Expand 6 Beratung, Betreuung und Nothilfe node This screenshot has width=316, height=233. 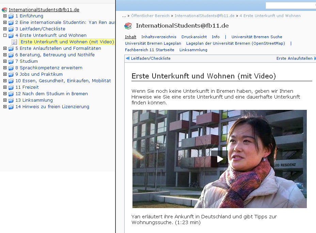click(5, 55)
